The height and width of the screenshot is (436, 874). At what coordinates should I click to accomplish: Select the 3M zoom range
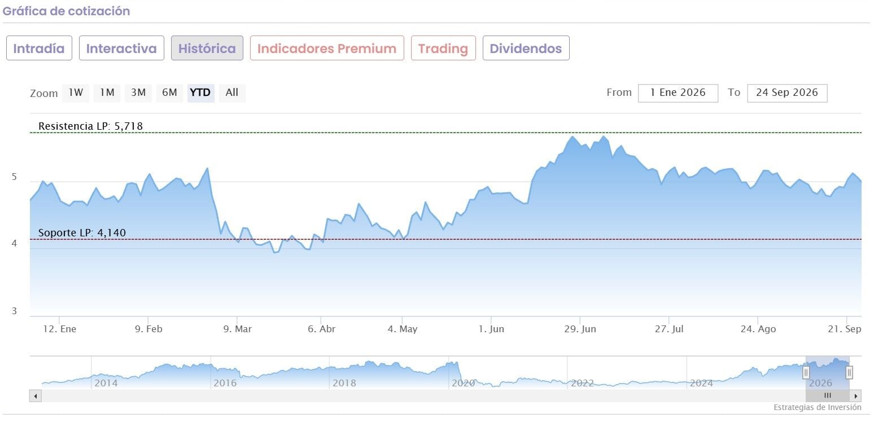tap(138, 93)
